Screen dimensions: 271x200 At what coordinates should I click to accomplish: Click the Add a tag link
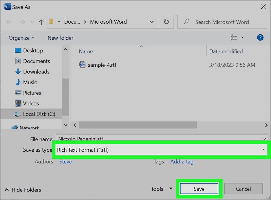click(182, 162)
